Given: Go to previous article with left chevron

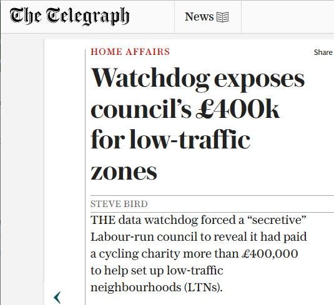Looking at the screenshot, I should pyautogui.click(x=57, y=298).
